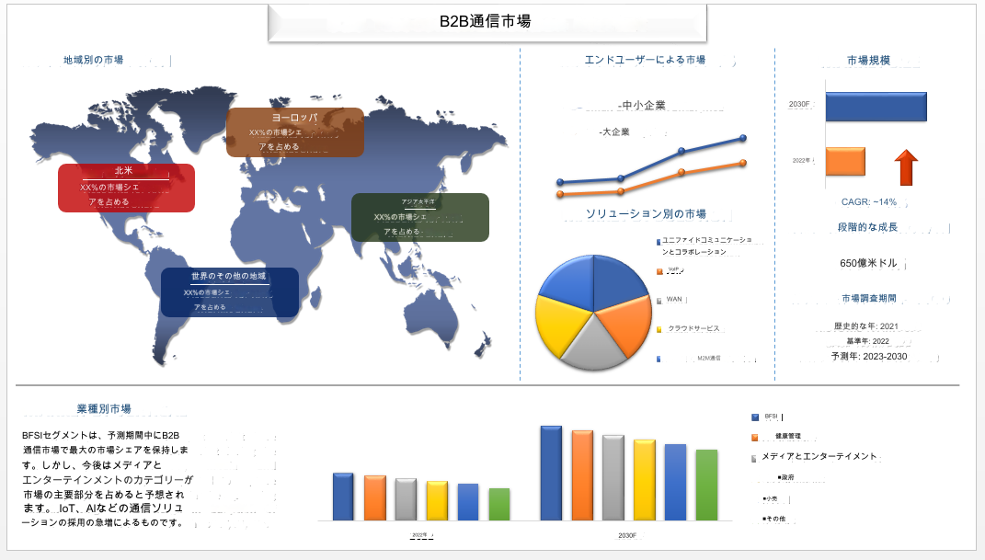The height and width of the screenshot is (560, 985).
Task: Click the yellow bar in the 2022年 group
Action: 437,501
